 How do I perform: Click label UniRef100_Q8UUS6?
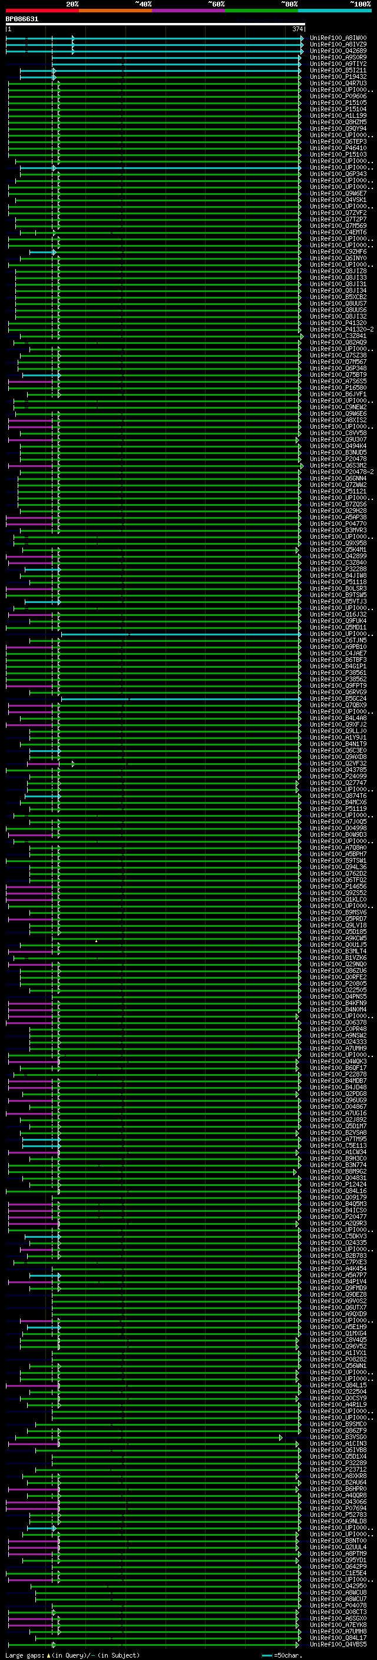click(338, 310)
